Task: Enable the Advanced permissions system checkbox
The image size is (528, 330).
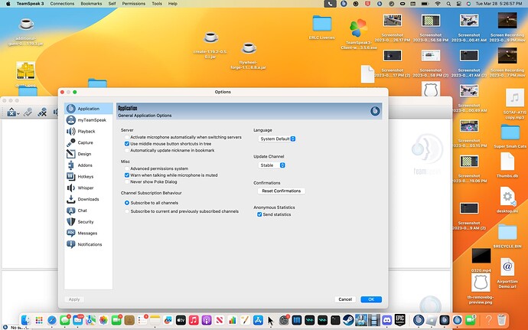Action: pos(127,168)
